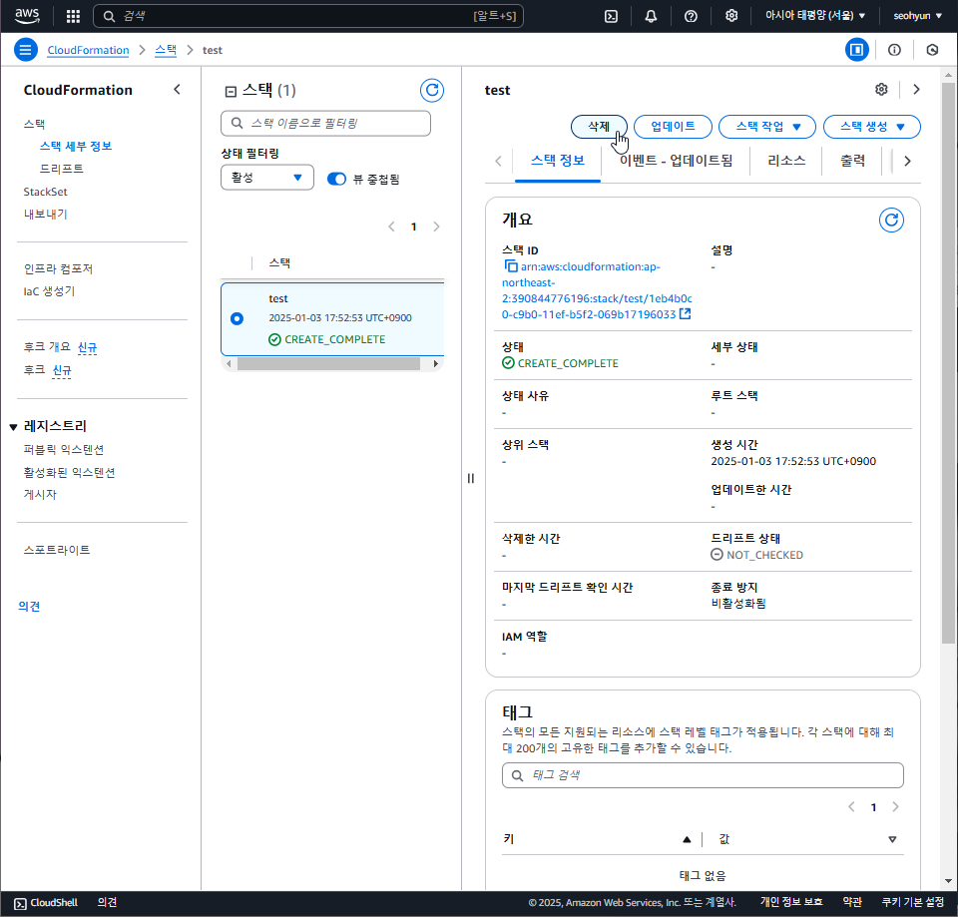
Task: Click the delete stack button
Action: (599, 127)
